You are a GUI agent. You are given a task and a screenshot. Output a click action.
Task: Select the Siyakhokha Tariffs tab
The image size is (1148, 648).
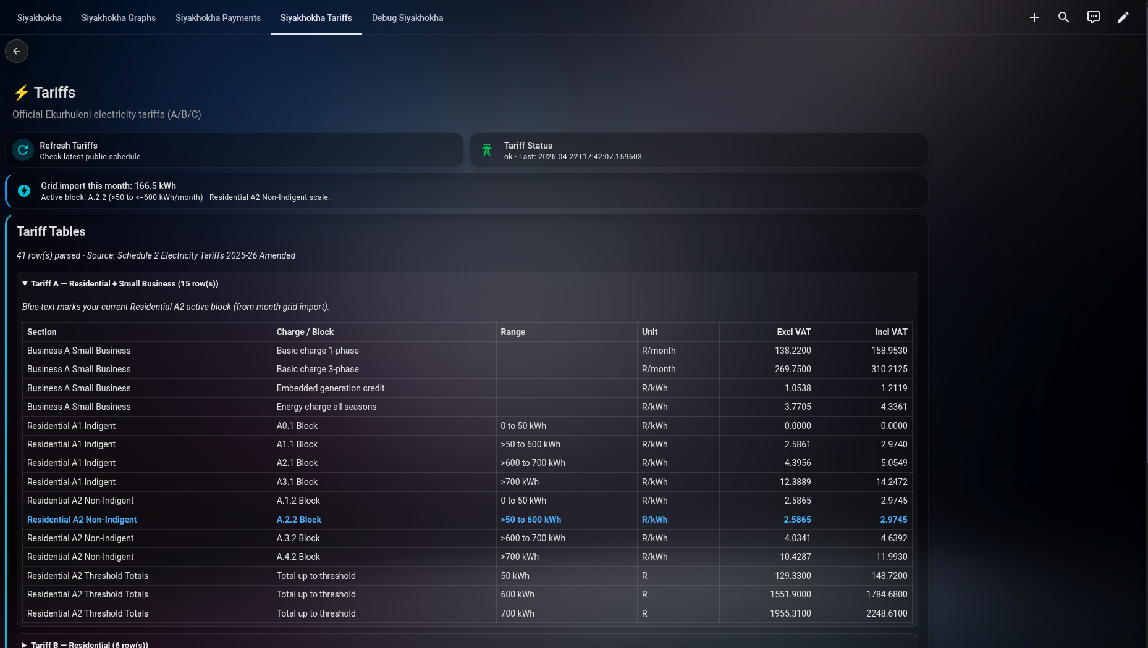click(x=316, y=18)
